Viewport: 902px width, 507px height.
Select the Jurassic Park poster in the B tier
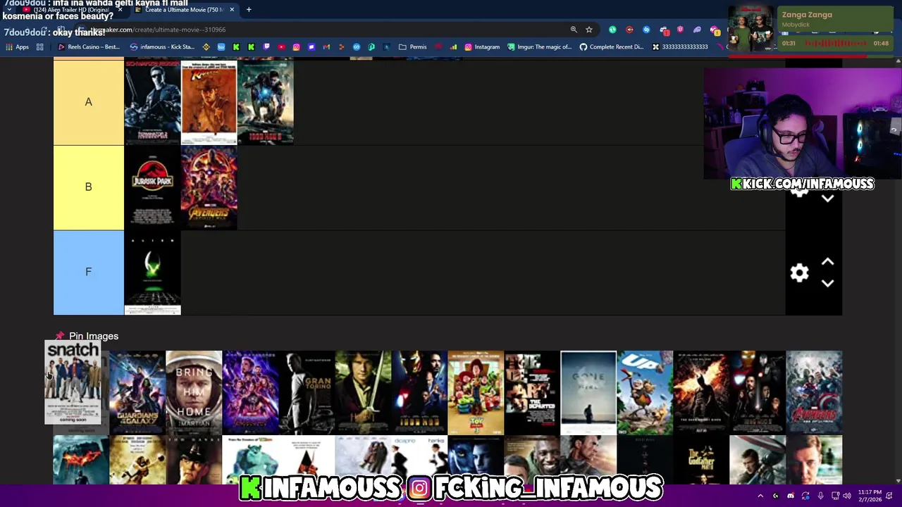click(152, 187)
